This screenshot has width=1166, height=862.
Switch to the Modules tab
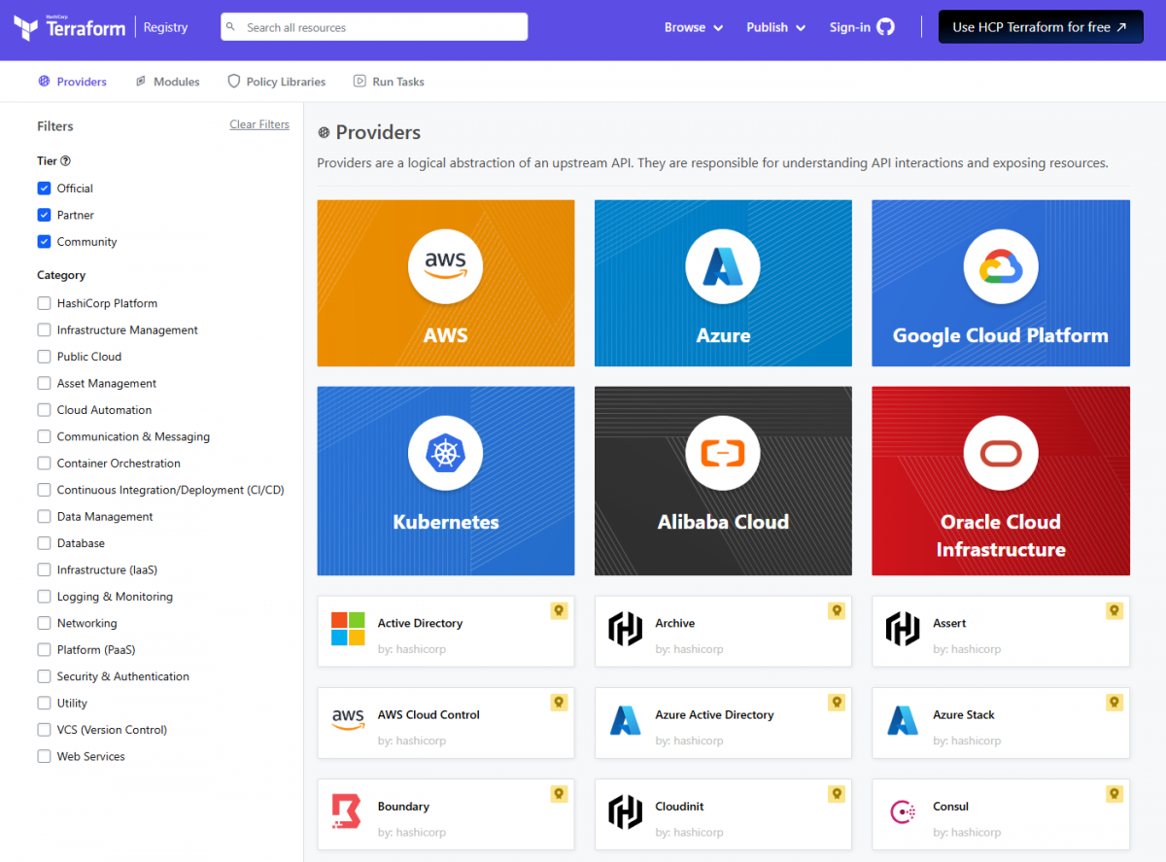tap(166, 81)
